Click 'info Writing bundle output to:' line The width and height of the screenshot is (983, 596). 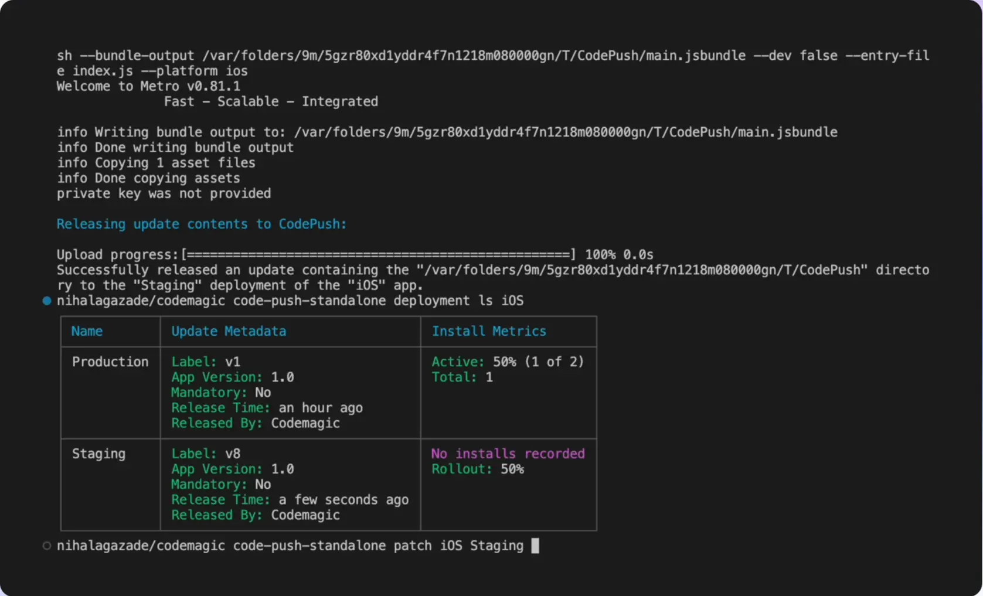[447, 132]
